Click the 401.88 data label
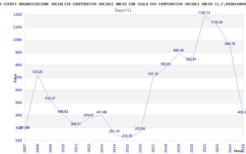Screen dimensions: 246x154 pyautogui.click(x=101, y=112)
